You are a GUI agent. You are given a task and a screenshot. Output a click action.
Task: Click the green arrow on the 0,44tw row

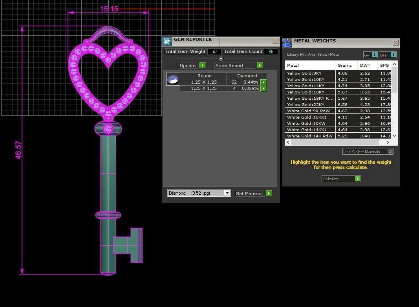tap(263, 82)
